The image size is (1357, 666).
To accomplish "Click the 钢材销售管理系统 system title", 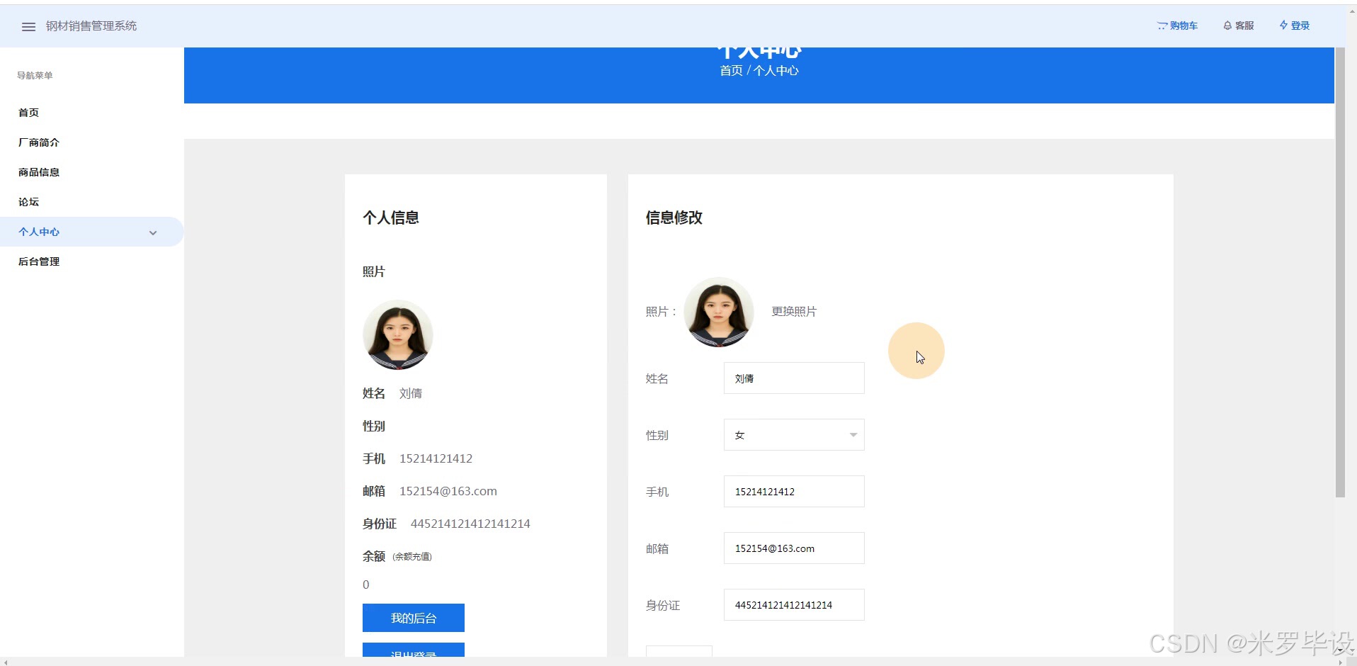I will click(91, 26).
